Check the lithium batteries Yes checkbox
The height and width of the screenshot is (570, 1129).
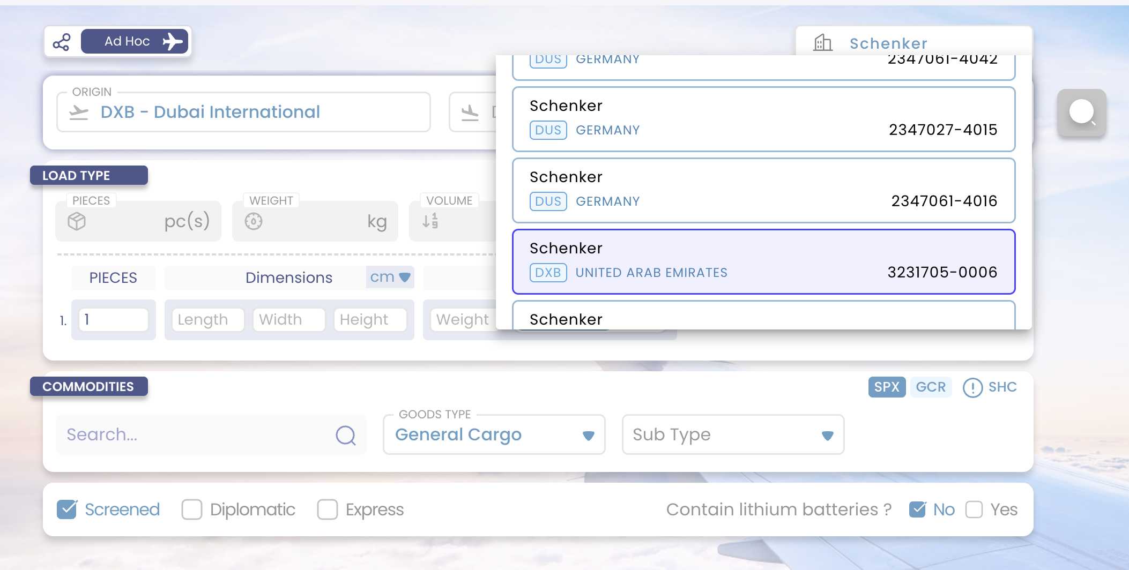(x=974, y=509)
